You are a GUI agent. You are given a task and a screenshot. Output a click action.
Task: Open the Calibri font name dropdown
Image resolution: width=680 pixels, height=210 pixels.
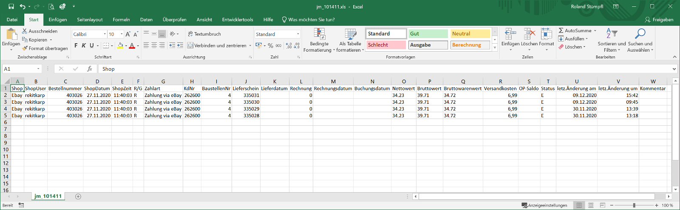105,34
